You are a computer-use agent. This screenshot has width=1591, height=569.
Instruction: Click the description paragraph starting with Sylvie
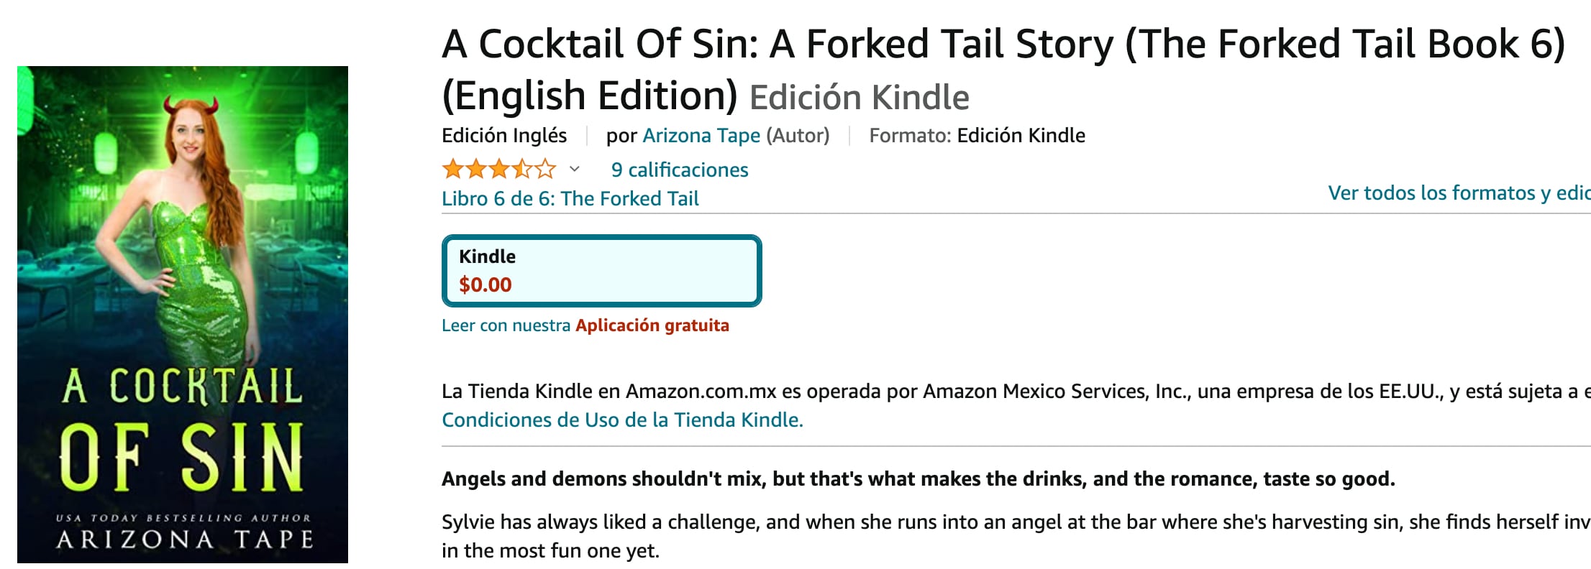[x=1007, y=522]
